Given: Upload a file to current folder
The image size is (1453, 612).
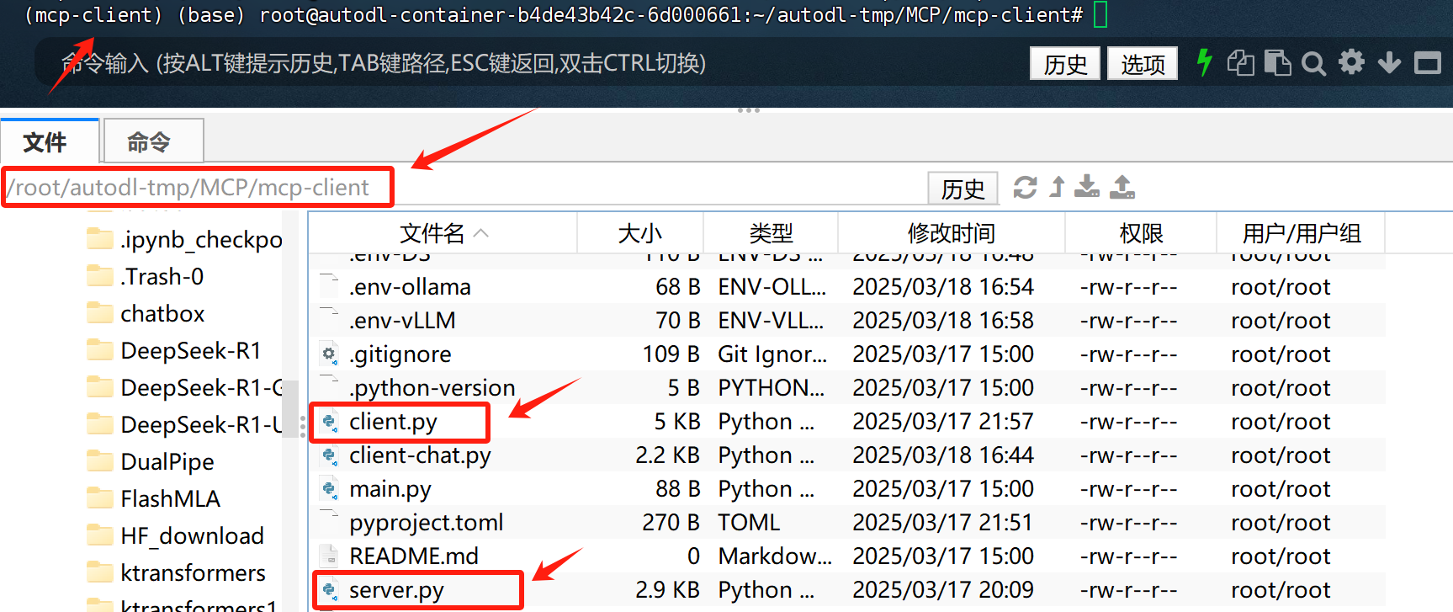Looking at the screenshot, I should [x=1122, y=186].
